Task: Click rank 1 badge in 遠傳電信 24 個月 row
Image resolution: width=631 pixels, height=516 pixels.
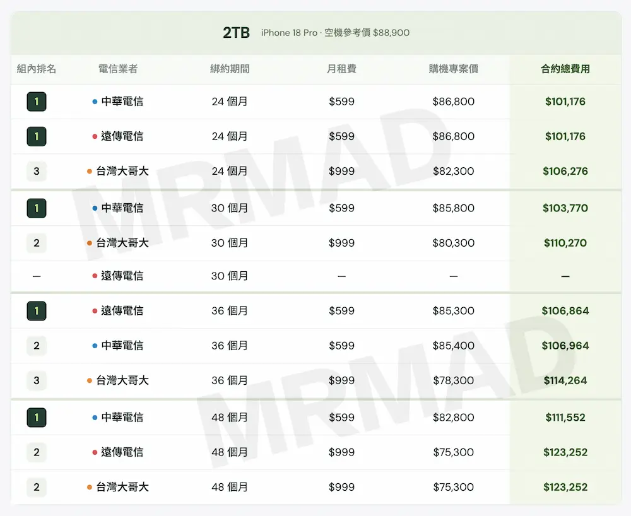Action: coord(37,136)
